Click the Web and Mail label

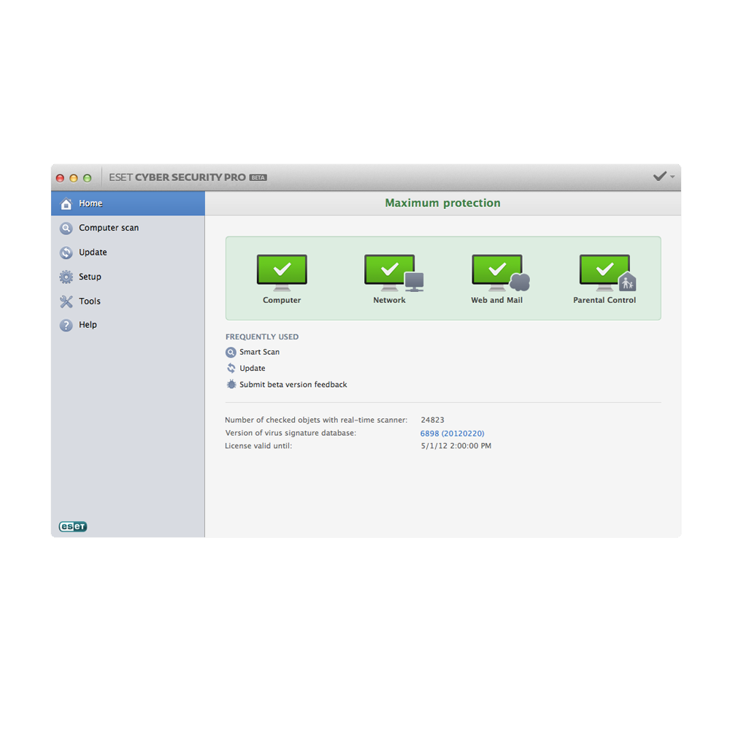496,300
